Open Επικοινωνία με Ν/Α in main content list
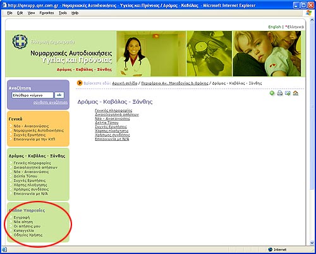This screenshot has height=254, width=316. point(112,139)
